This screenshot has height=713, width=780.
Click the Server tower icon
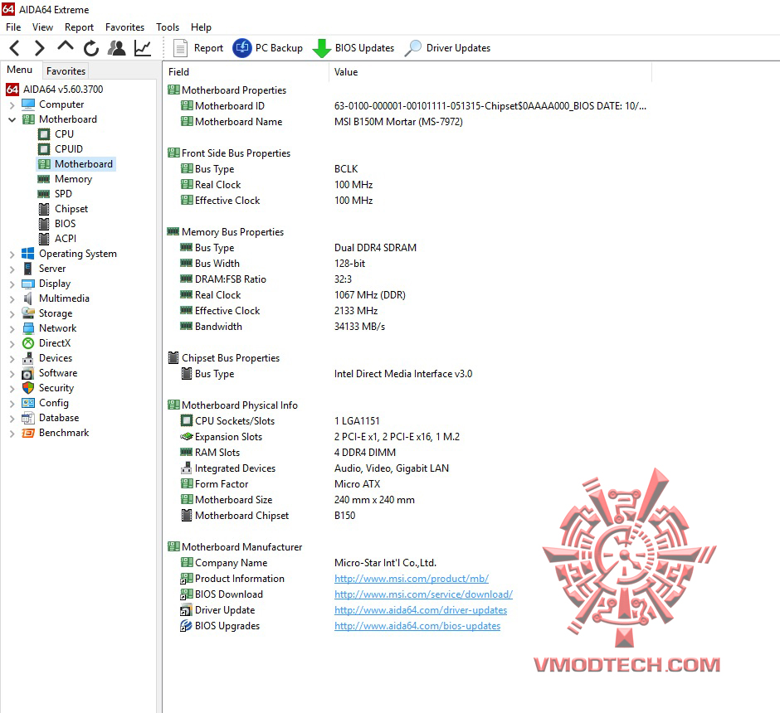click(28, 269)
